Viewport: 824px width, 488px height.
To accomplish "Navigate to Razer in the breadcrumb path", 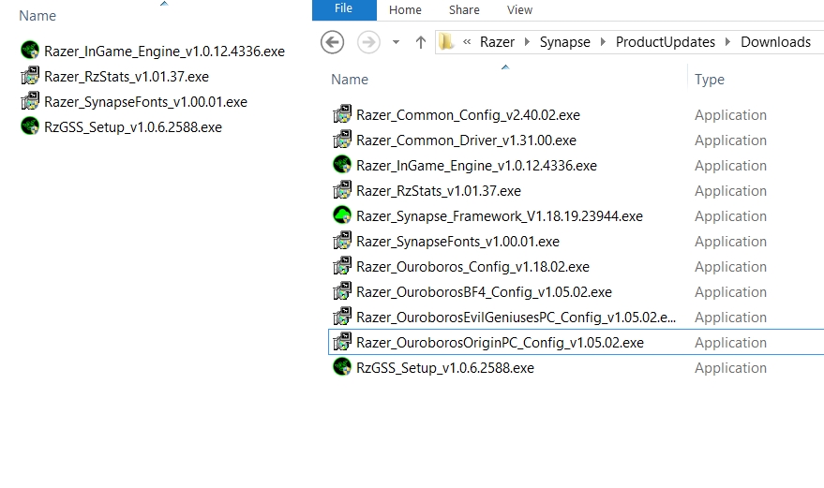I will (497, 42).
